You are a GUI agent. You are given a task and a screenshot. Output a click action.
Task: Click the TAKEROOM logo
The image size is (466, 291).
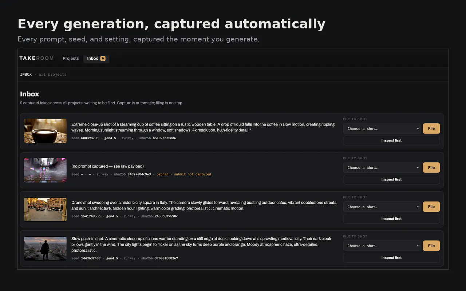point(36,58)
